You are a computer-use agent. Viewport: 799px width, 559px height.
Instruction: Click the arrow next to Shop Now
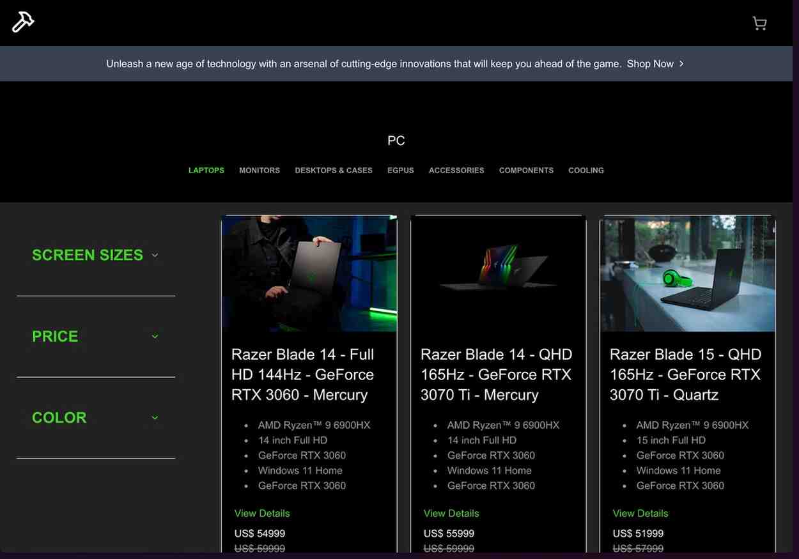tap(681, 64)
